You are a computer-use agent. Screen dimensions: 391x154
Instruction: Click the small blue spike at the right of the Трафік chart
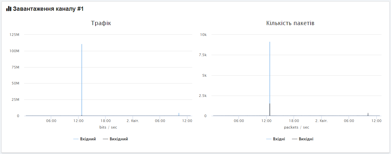click(x=179, y=114)
